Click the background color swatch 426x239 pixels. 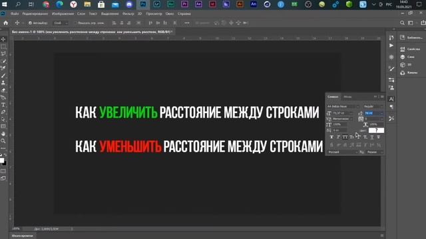click(5, 163)
